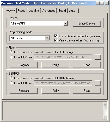The height and width of the screenshot is (122, 110).
Task: Minimize the programming dialog window
Action: coord(97,3)
